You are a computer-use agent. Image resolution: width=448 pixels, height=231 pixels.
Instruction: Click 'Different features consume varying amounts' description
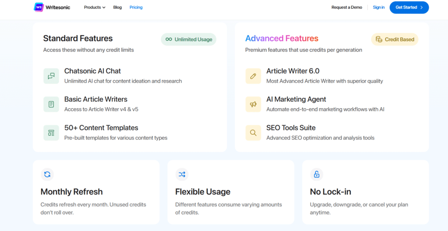coord(228,209)
